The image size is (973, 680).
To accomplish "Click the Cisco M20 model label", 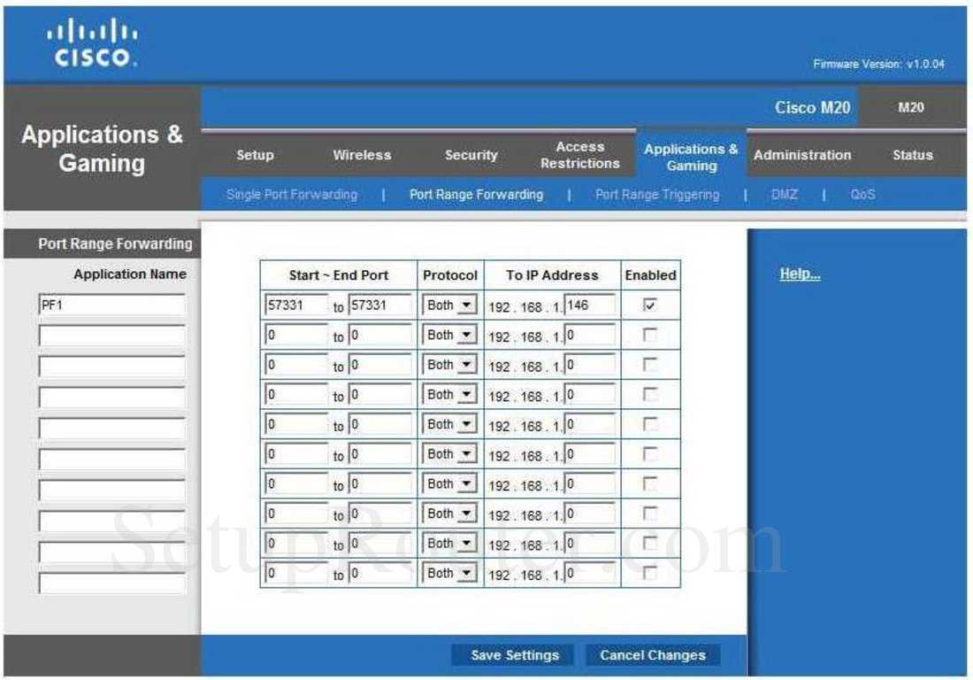I will click(x=812, y=107).
